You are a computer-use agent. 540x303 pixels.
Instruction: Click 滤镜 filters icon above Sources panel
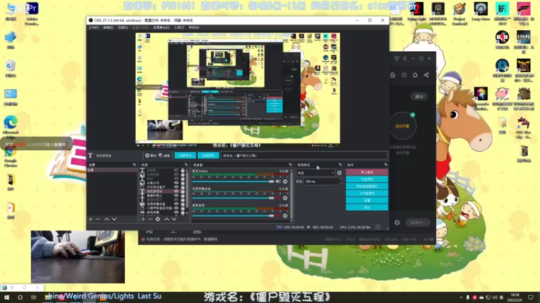(x=164, y=156)
